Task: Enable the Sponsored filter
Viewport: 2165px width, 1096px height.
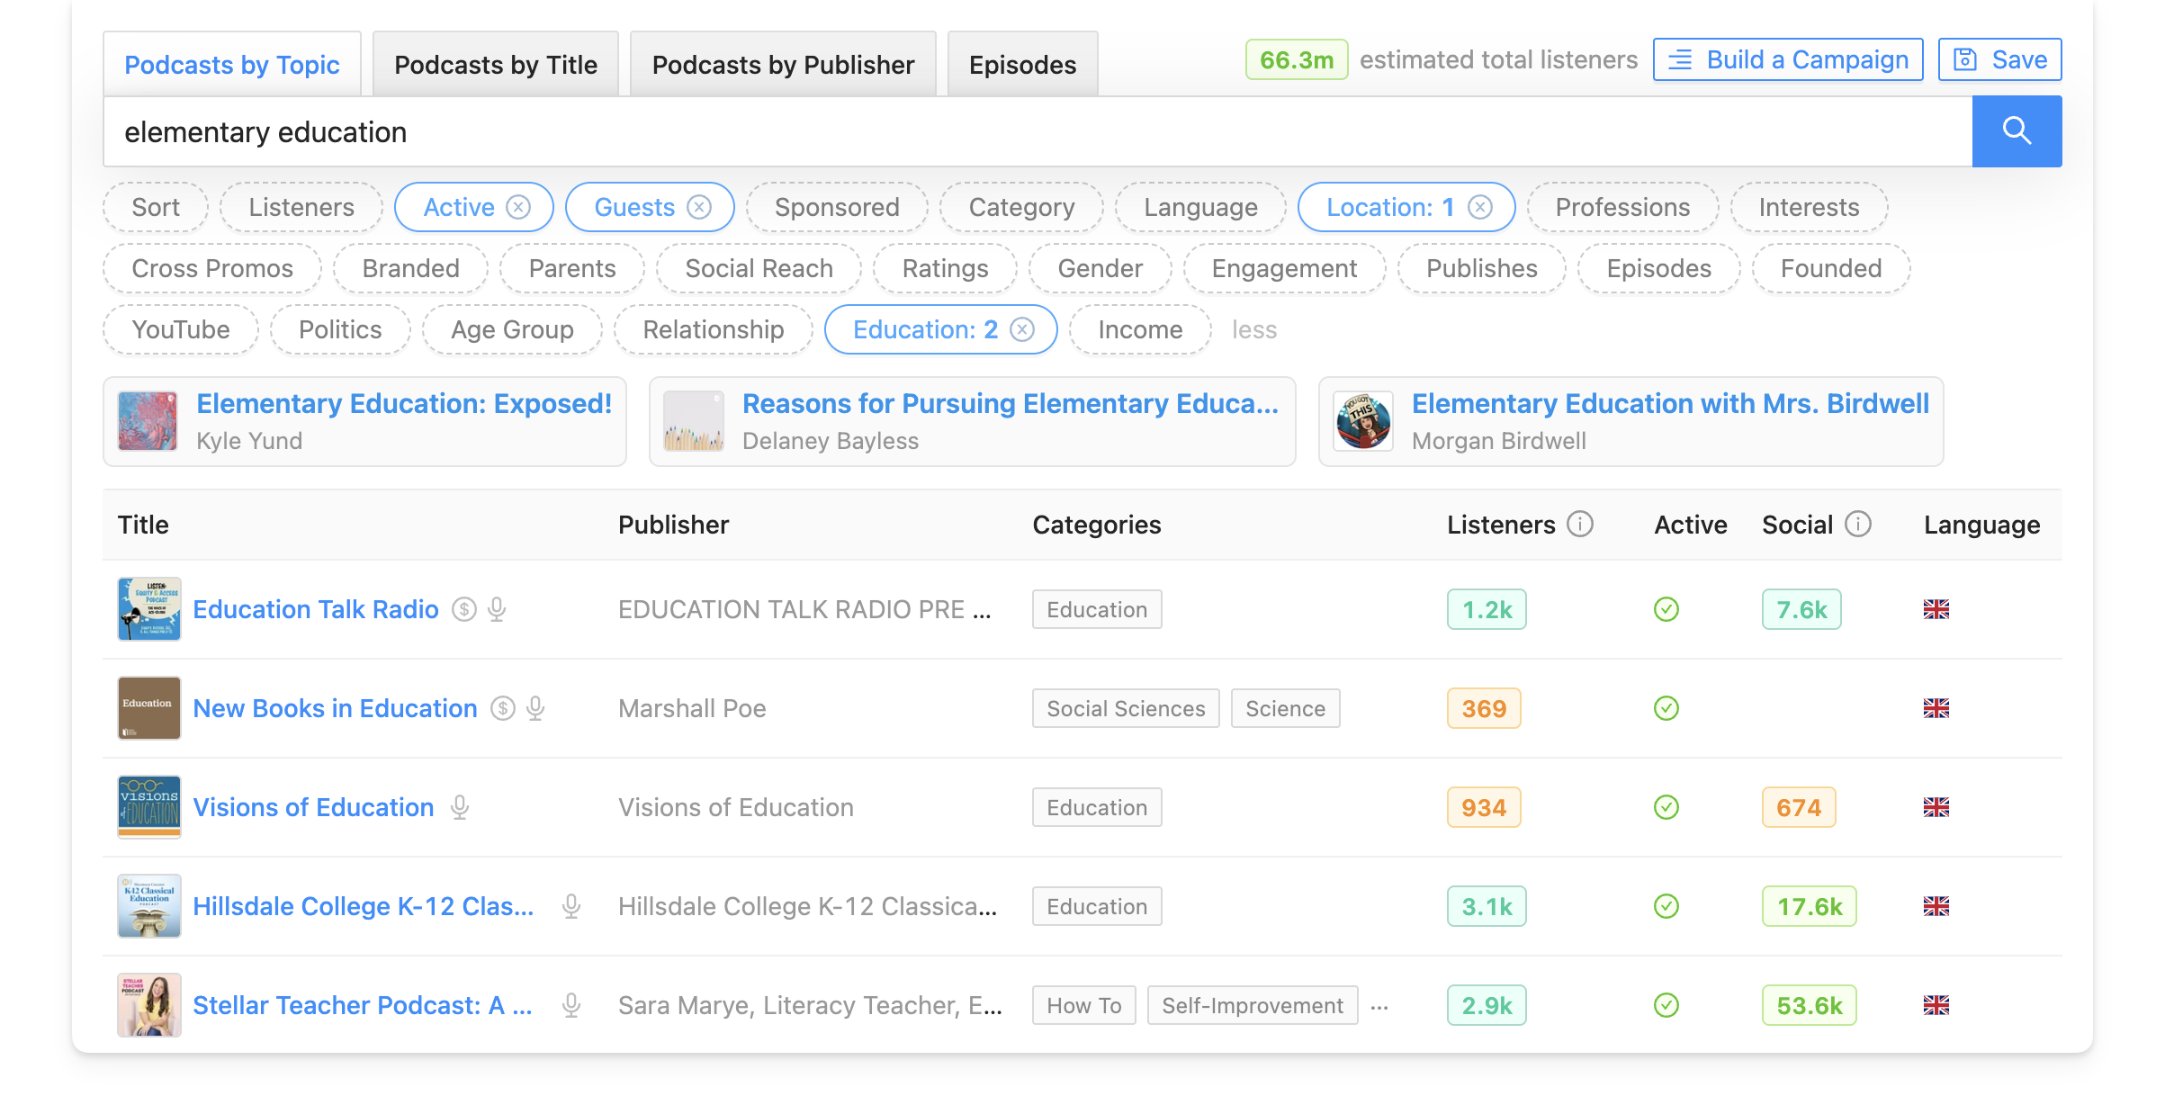Action: coord(836,207)
